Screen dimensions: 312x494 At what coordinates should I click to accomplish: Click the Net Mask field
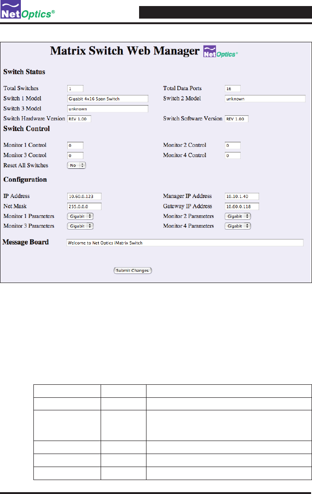pos(84,206)
